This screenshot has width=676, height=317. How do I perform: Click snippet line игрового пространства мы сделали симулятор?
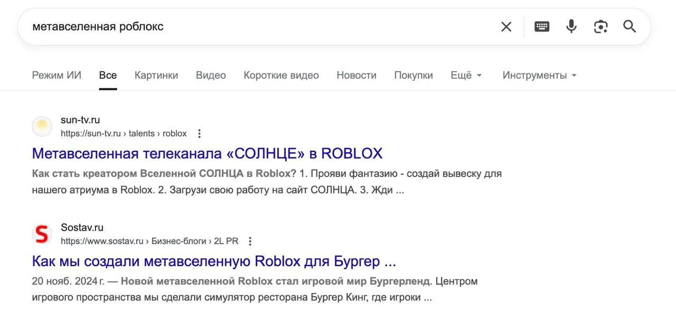232,297
